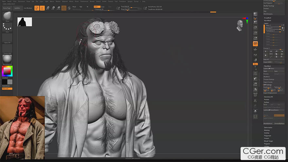Open the Move brush thumbnail picker
This screenshot has height=162, width=288.
pos(7,16)
